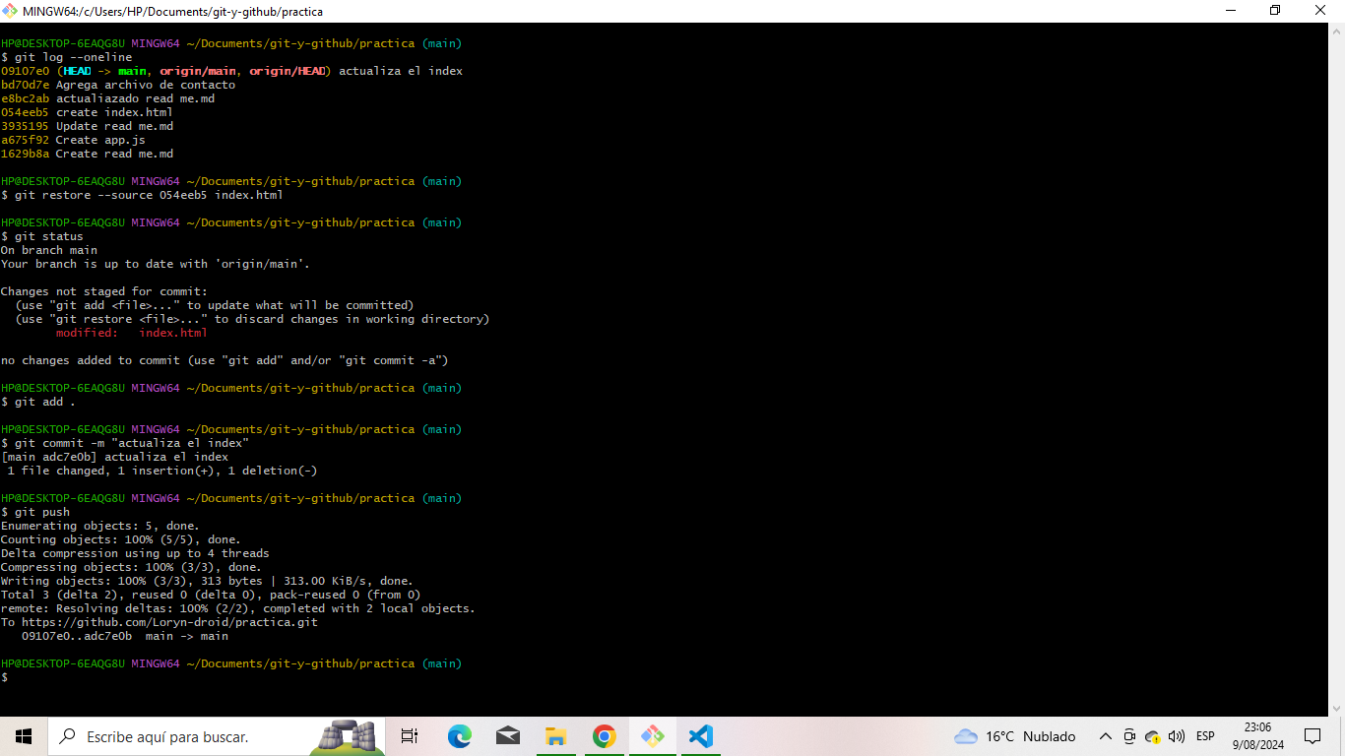Image resolution: width=1345 pixels, height=756 pixels.
Task: Click the 'no changes added to commit' line
Action: pyautogui.click(x=224, y=360)
